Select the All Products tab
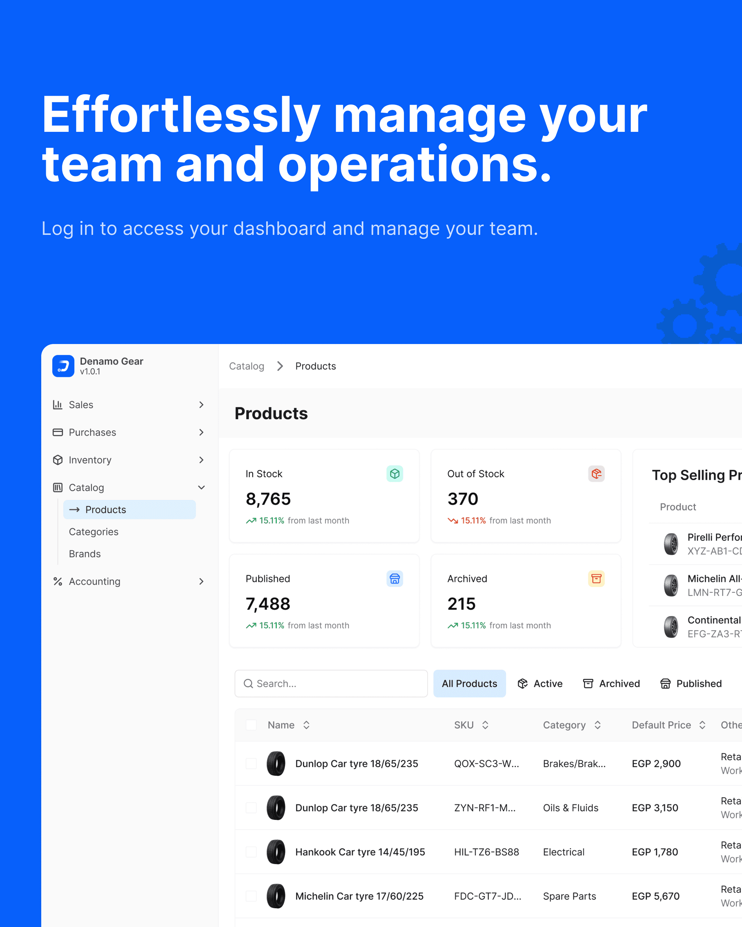 tap(469, 684)
